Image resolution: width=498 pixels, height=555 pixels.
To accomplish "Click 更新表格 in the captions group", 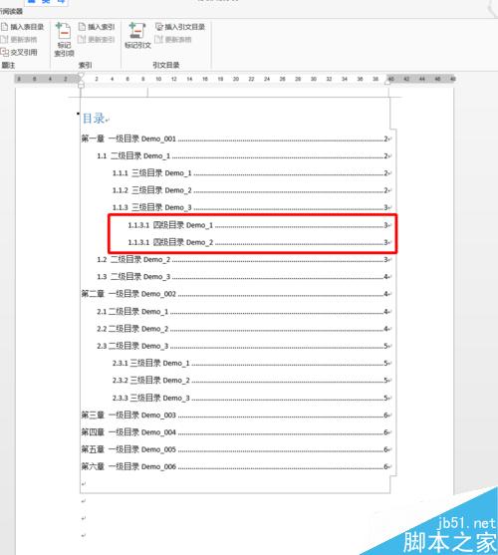I will click(x=19, y=40).
